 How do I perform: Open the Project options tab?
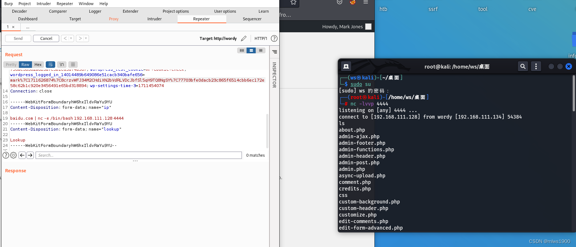[176, 11]
